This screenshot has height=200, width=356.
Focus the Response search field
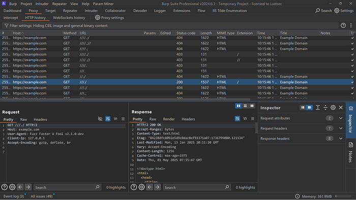(196, 187)
